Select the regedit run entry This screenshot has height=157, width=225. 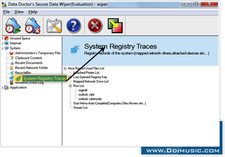point(83,90)
